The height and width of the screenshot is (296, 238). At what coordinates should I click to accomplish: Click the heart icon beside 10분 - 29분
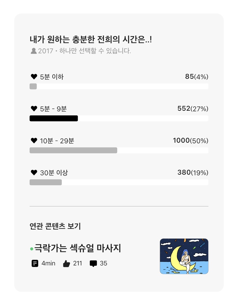point(34,141)
